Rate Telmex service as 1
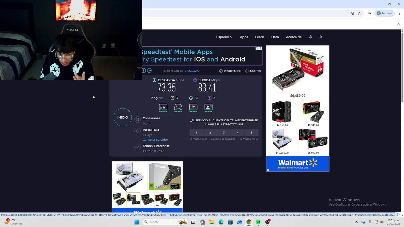This screenshot has width=404, height=227. (x=196, y=132)
